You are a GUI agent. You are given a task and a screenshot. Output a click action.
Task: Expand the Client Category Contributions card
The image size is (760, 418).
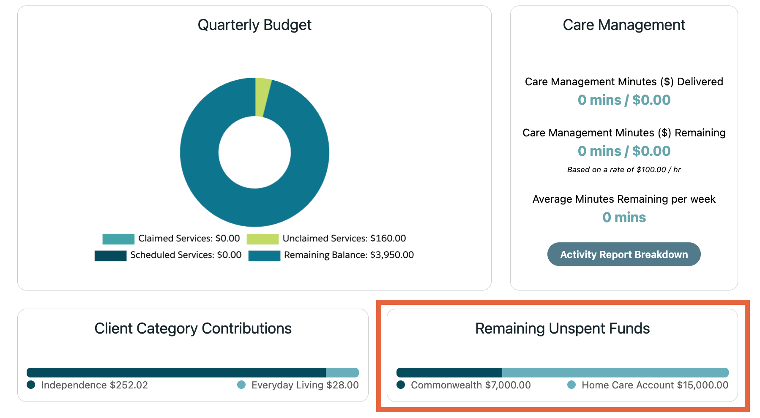pyautogui.click(x=194, y=329)
